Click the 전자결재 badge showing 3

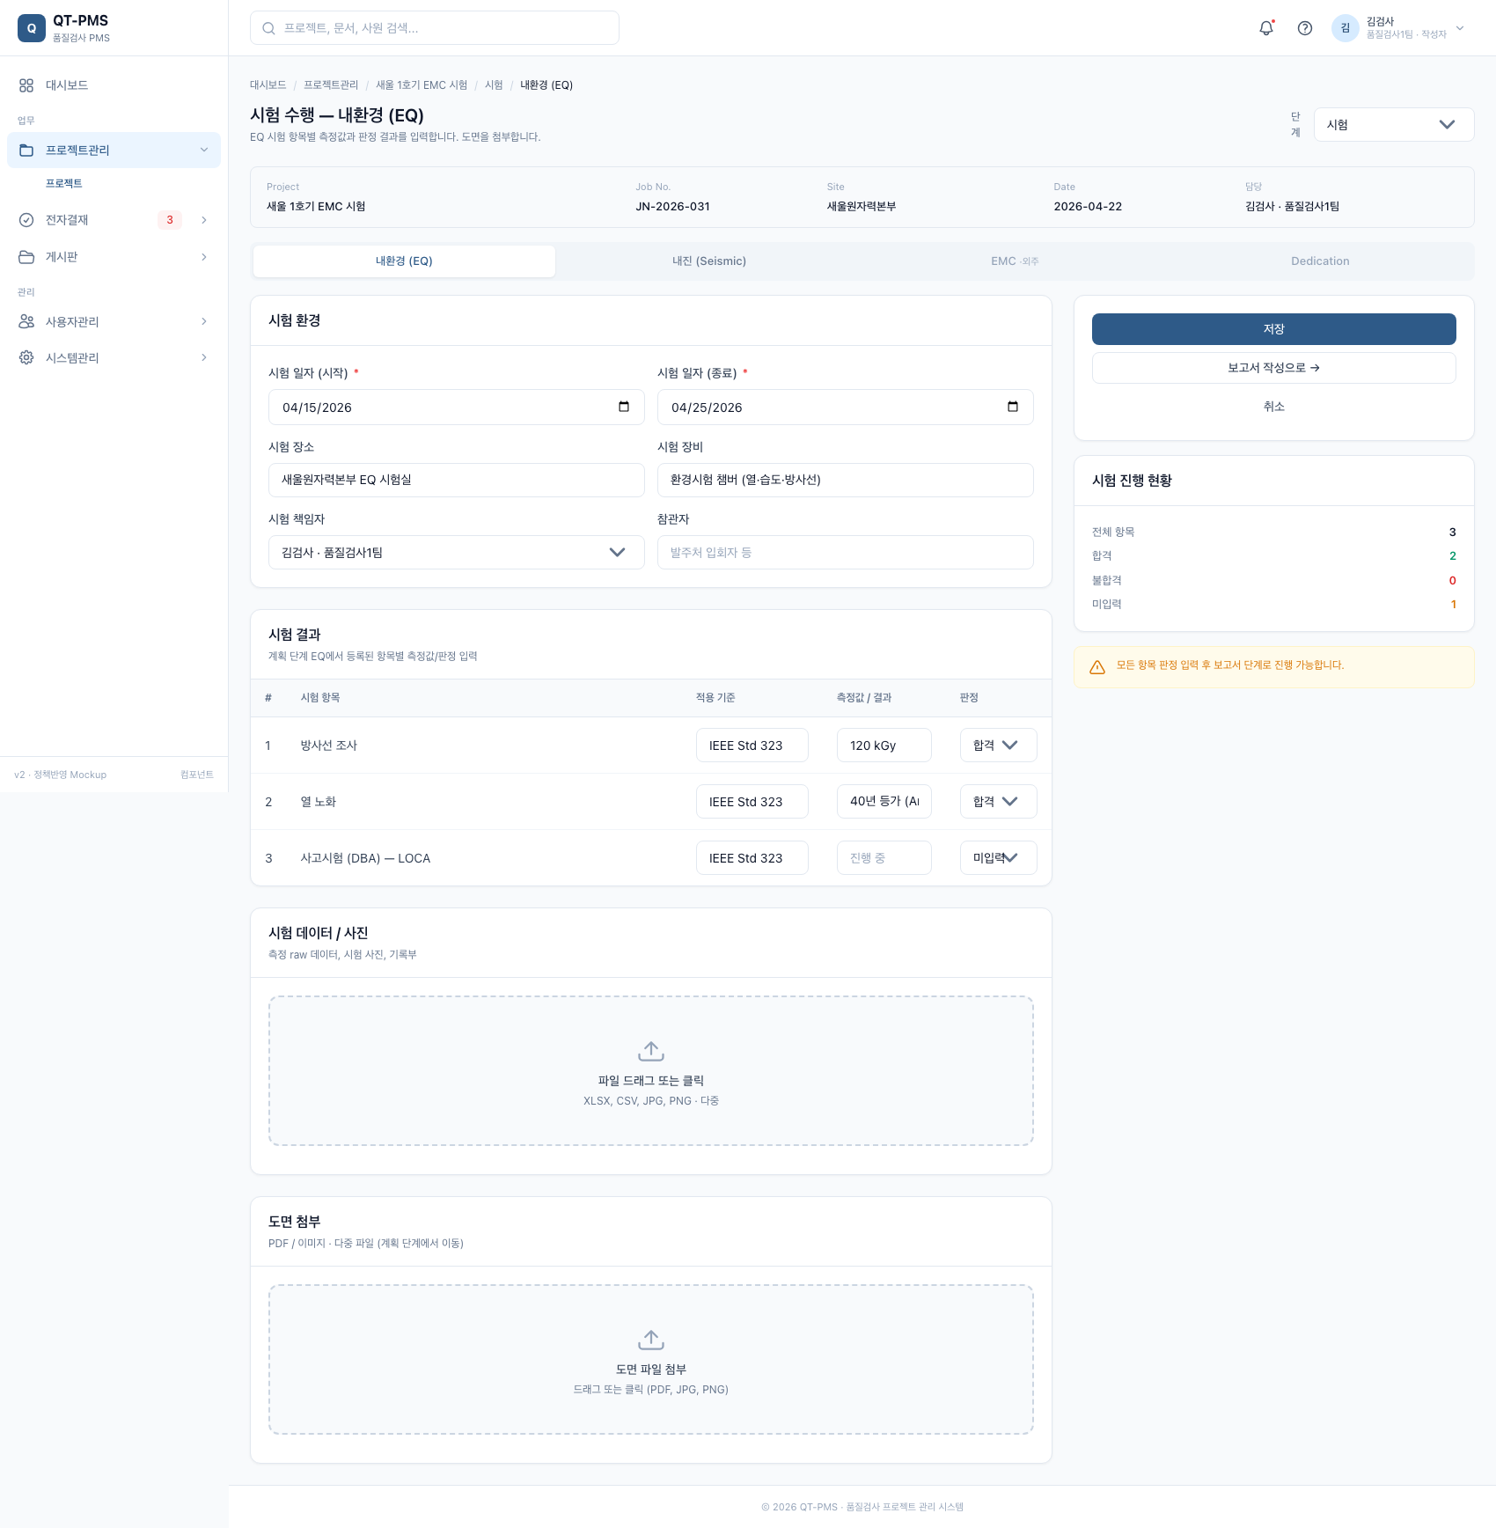[170, 220]
